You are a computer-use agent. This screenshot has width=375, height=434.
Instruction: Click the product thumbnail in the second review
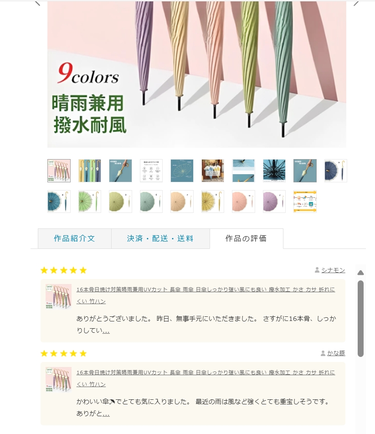pos(59,379)
